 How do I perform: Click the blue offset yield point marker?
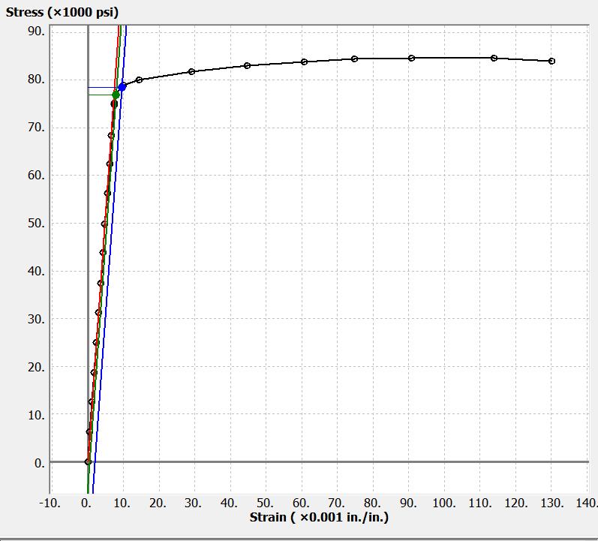(x=122, y=87)
